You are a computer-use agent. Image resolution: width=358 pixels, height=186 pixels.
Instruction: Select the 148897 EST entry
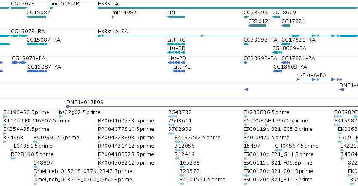[43, 163]
